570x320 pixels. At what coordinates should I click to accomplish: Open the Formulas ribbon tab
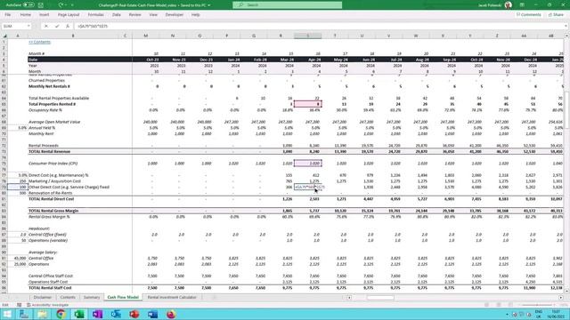96,15
